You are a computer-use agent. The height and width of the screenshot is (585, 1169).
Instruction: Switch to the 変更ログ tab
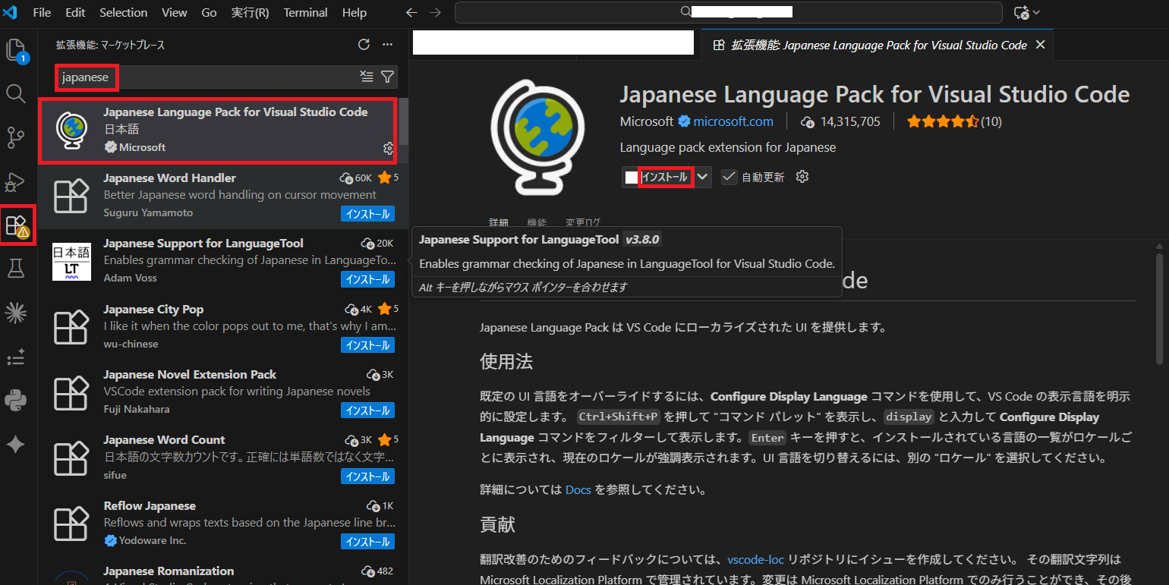point(583,222)
